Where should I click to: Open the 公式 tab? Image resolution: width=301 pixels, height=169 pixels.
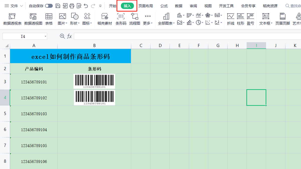[164, 6]
